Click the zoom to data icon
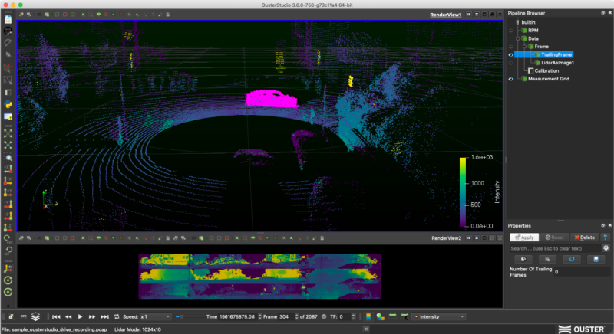 (x=8, y=146)
